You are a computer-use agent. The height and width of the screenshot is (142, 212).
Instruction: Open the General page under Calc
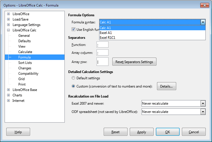click(24, 35)
